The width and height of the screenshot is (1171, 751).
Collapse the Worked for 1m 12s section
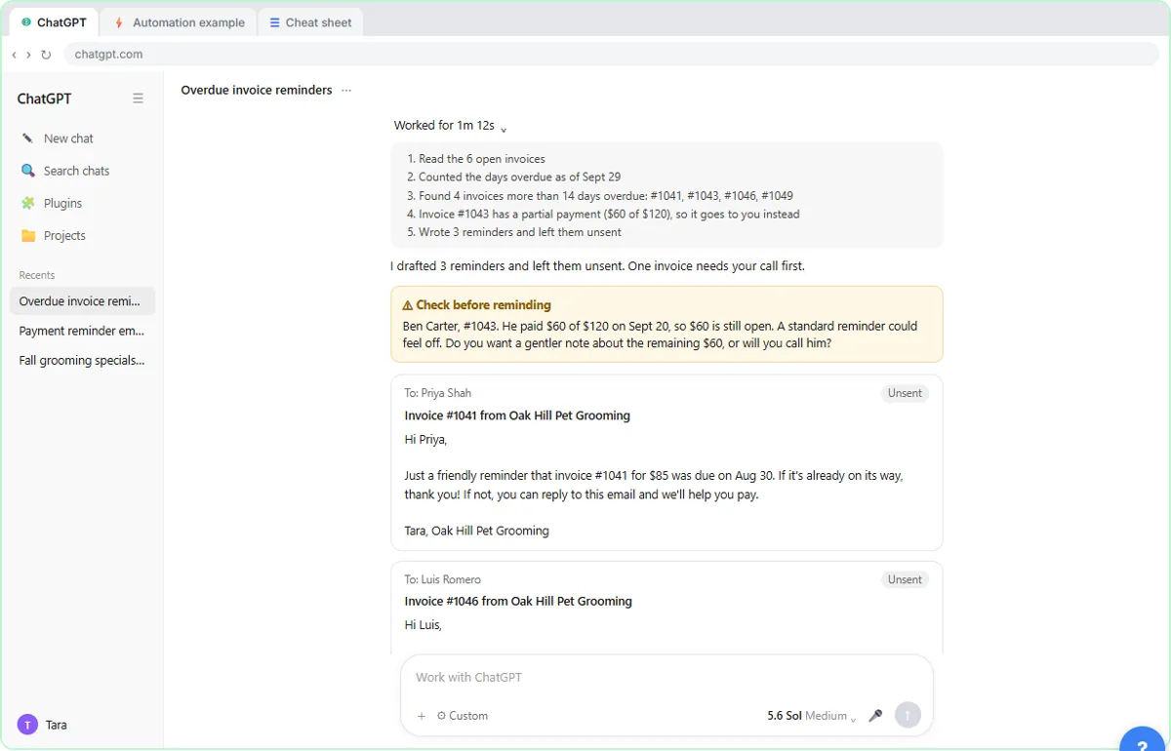(x=450, y=126)
